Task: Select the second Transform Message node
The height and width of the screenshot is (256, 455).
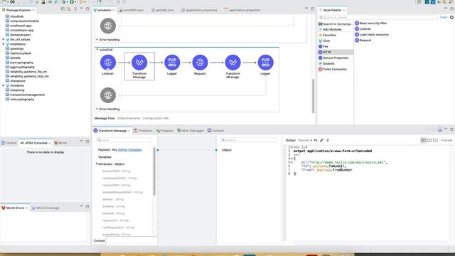Action: pos(232,63)
